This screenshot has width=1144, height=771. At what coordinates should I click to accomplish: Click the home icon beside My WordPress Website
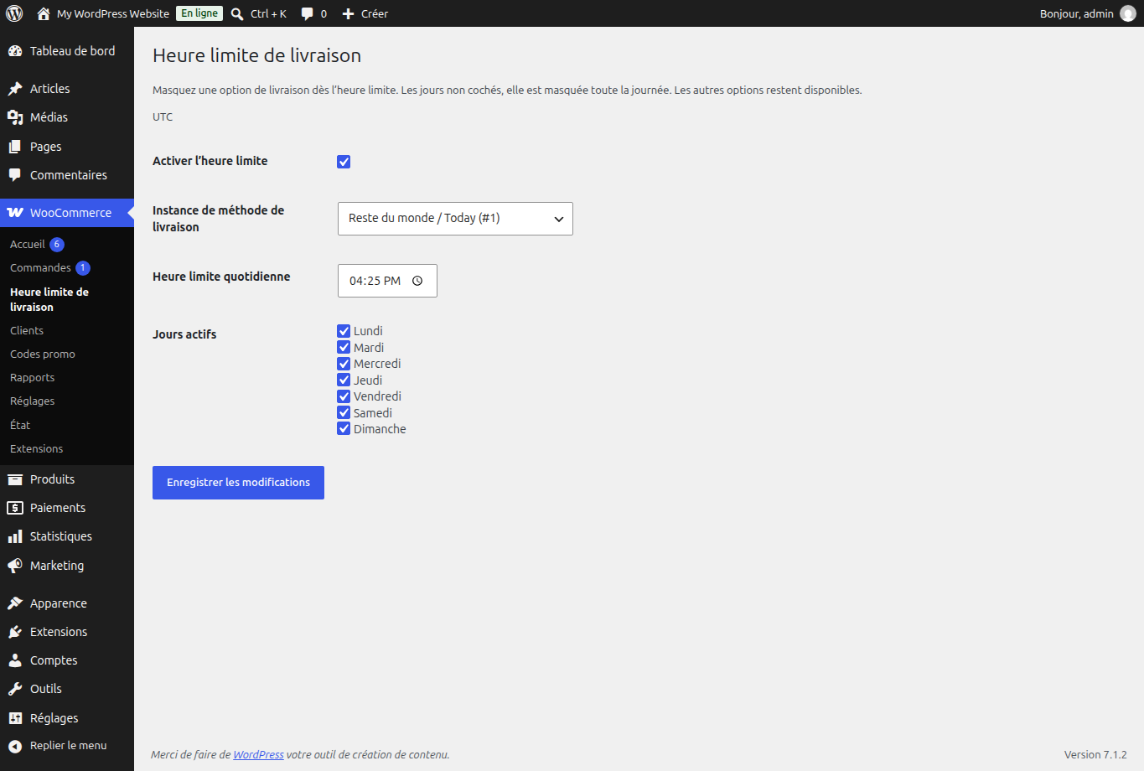point(44,13)
